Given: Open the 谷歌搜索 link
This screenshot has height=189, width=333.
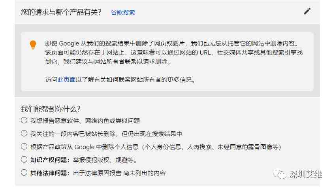Looking at the screenshot, I should point(123,13).
